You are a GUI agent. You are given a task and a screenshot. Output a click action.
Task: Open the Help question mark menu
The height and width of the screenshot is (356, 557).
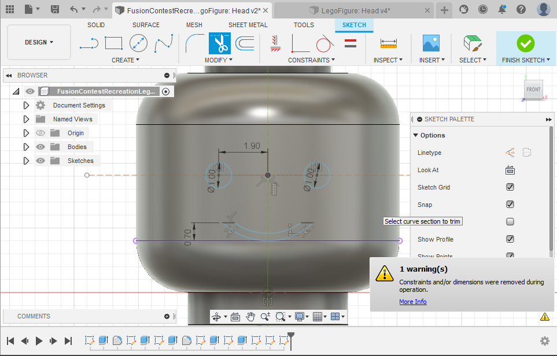(521, 9)
